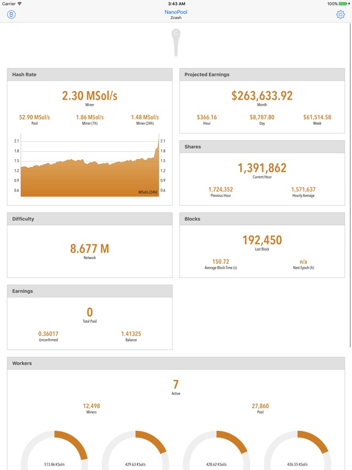Screen dimensions: 352x470
Task: Tap the pull-to-refresh indicator icon
Action: point(176,42)
